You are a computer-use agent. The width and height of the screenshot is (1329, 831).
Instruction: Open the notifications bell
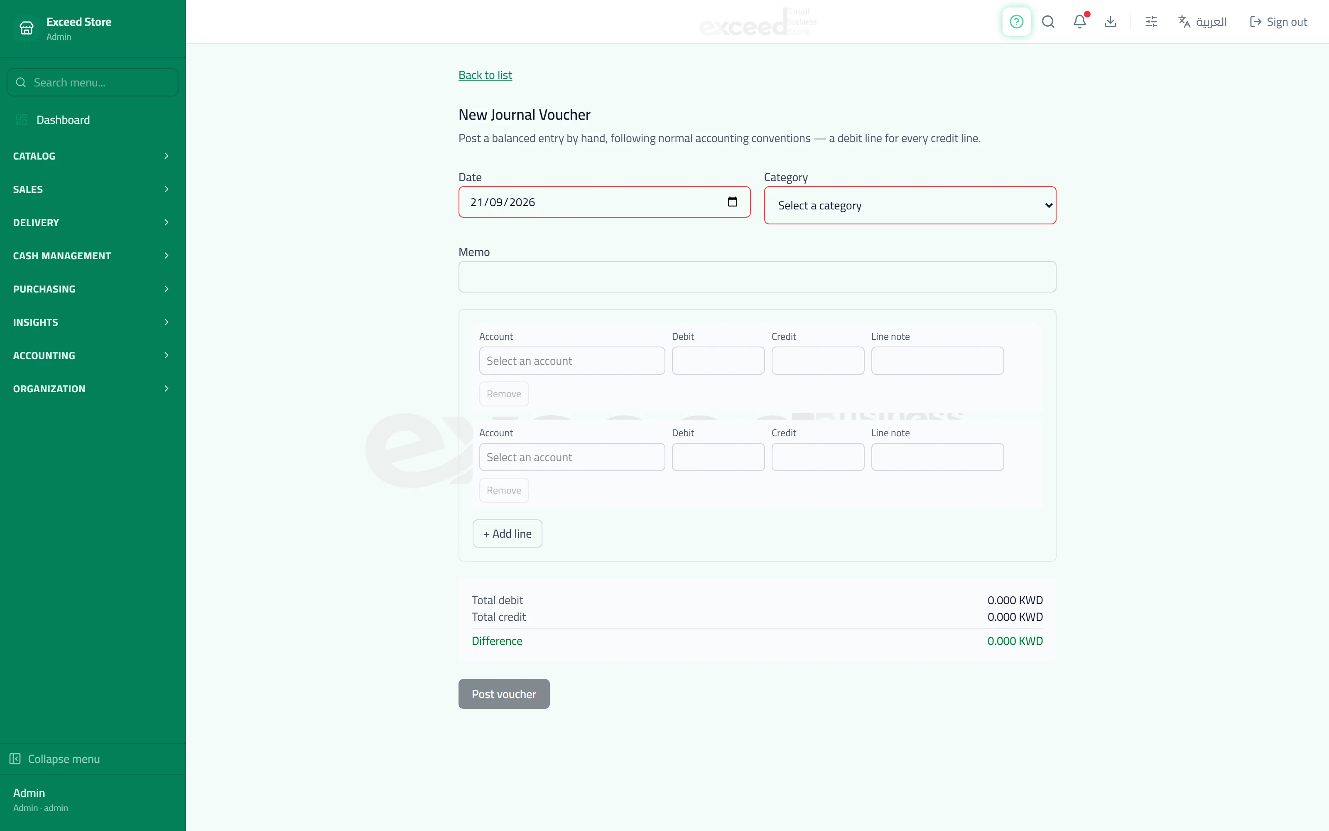(1079, 22)
